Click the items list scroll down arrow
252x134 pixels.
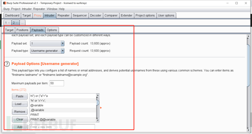98,120
